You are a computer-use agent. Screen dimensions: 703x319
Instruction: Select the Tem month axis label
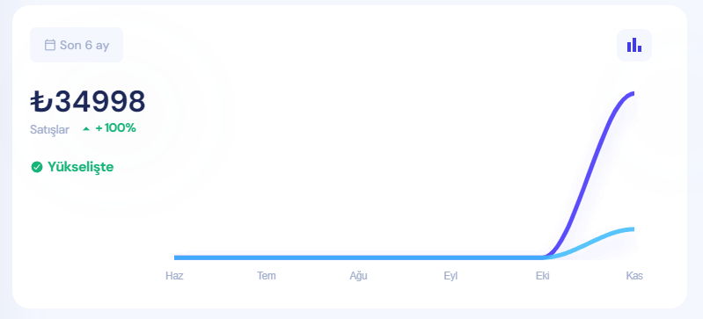tap(267, 276)
